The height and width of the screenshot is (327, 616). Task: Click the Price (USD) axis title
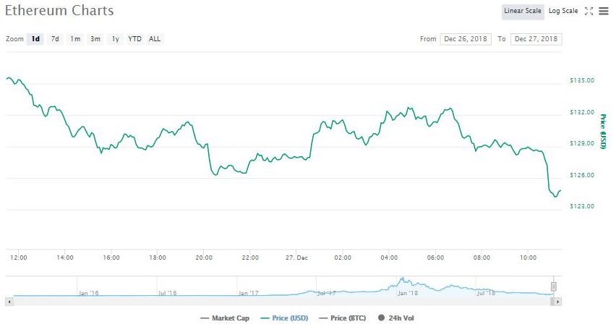tap(603, 132)
